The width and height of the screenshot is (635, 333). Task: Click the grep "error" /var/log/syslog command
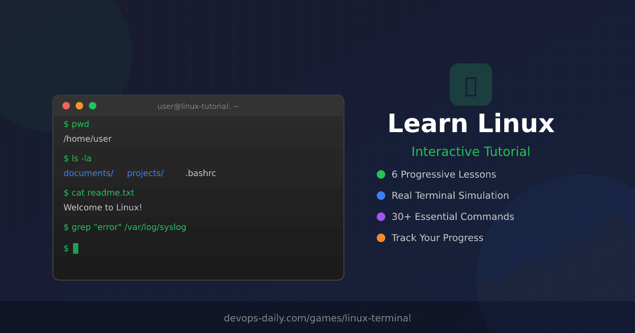(x=124, y=227)
